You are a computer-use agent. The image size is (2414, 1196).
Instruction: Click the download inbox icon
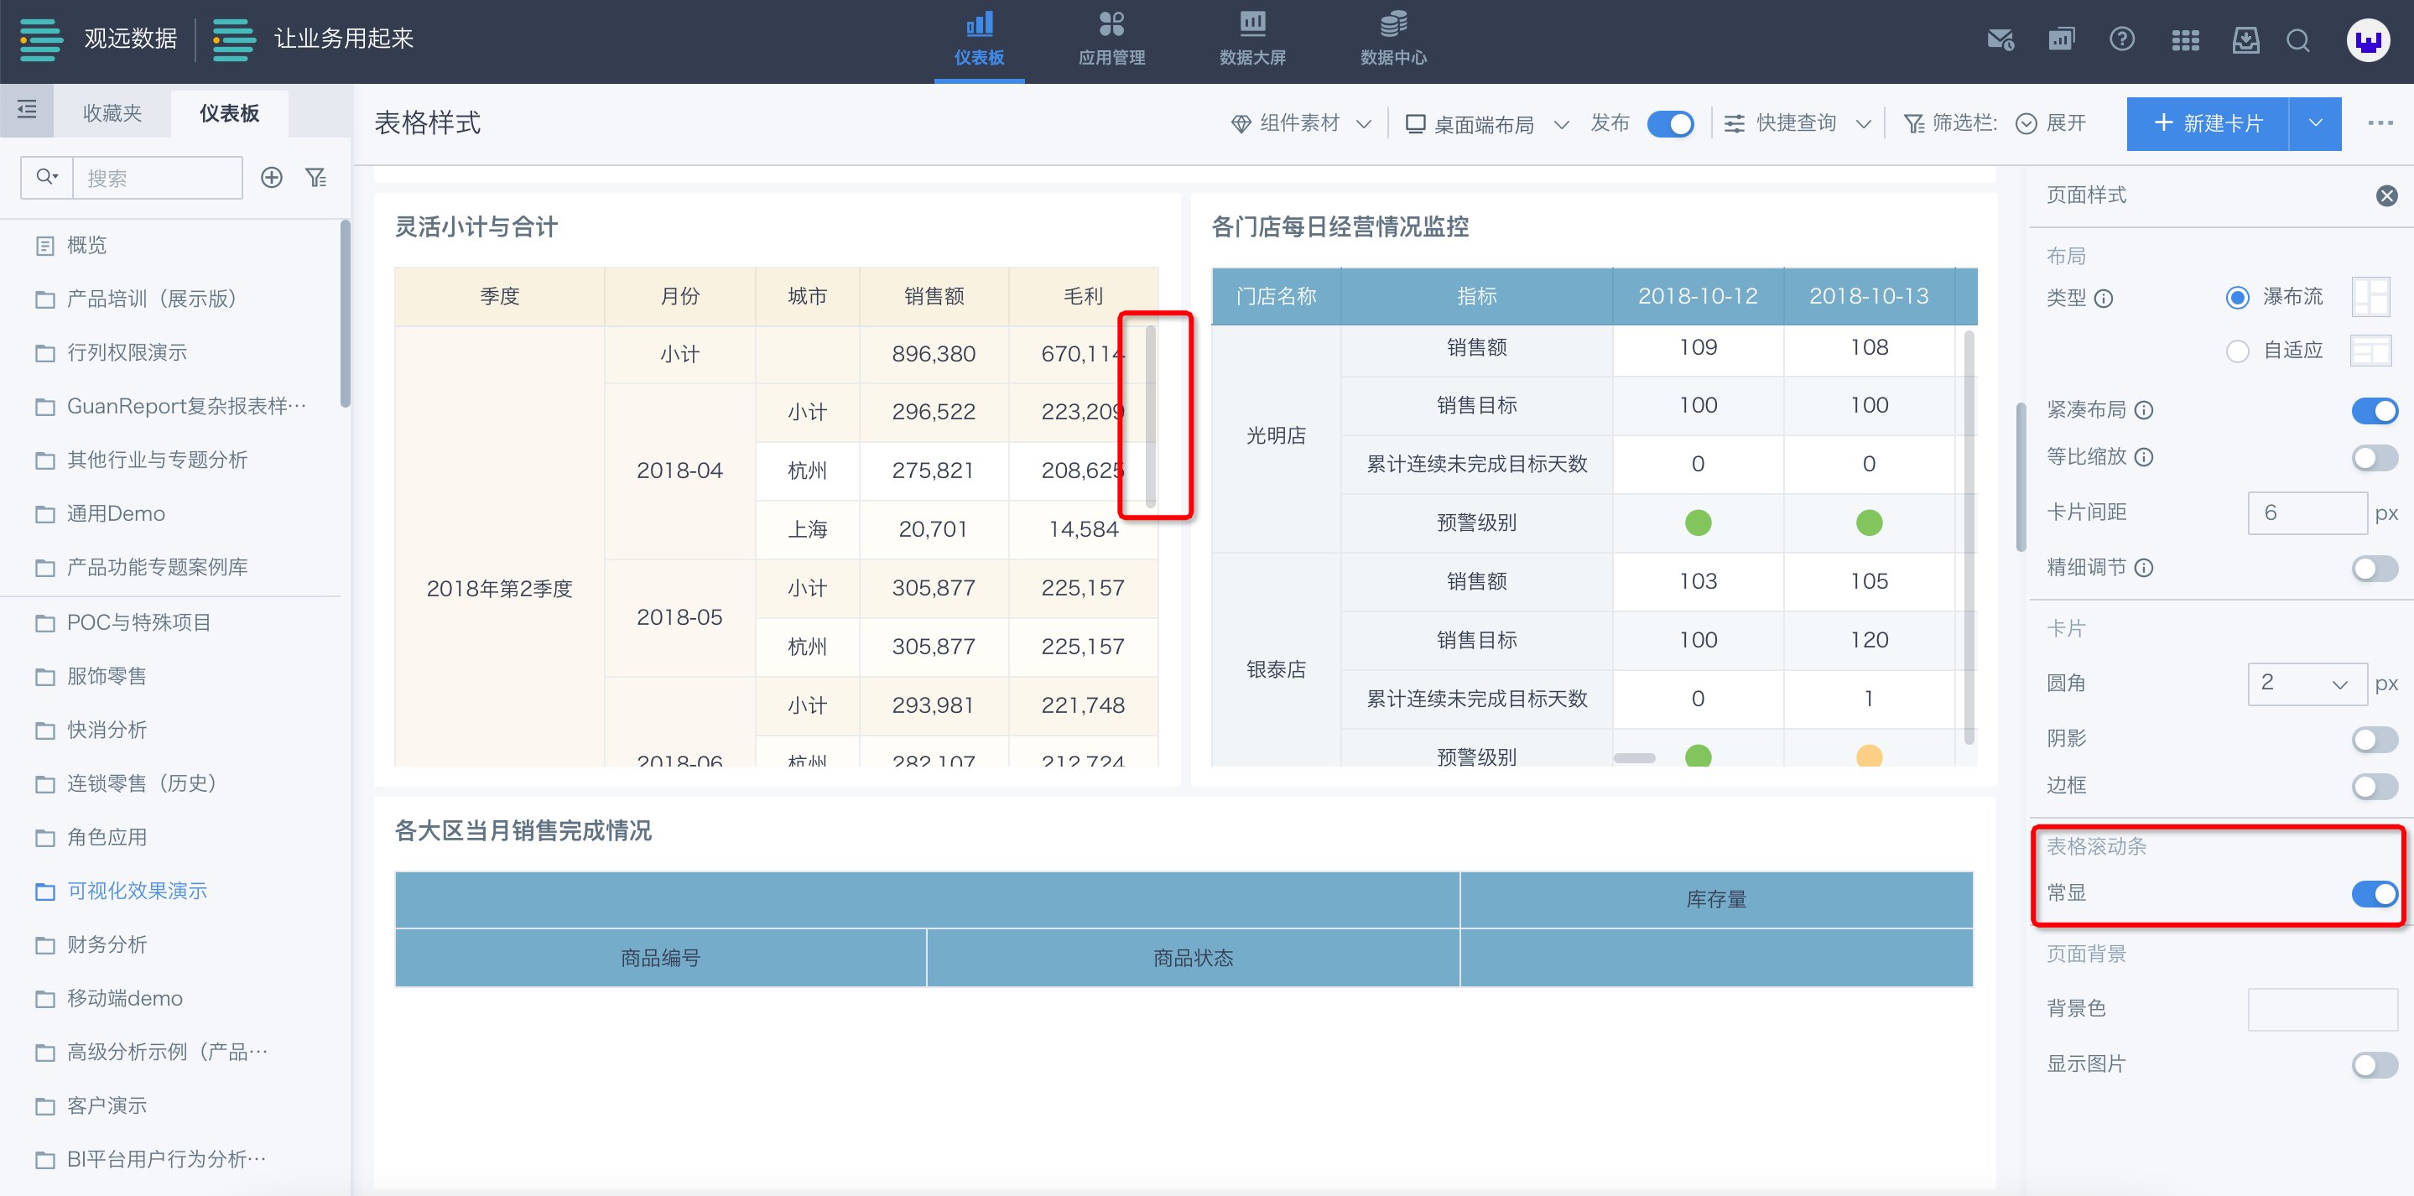pyautogui.click(x=2245, y=39)
